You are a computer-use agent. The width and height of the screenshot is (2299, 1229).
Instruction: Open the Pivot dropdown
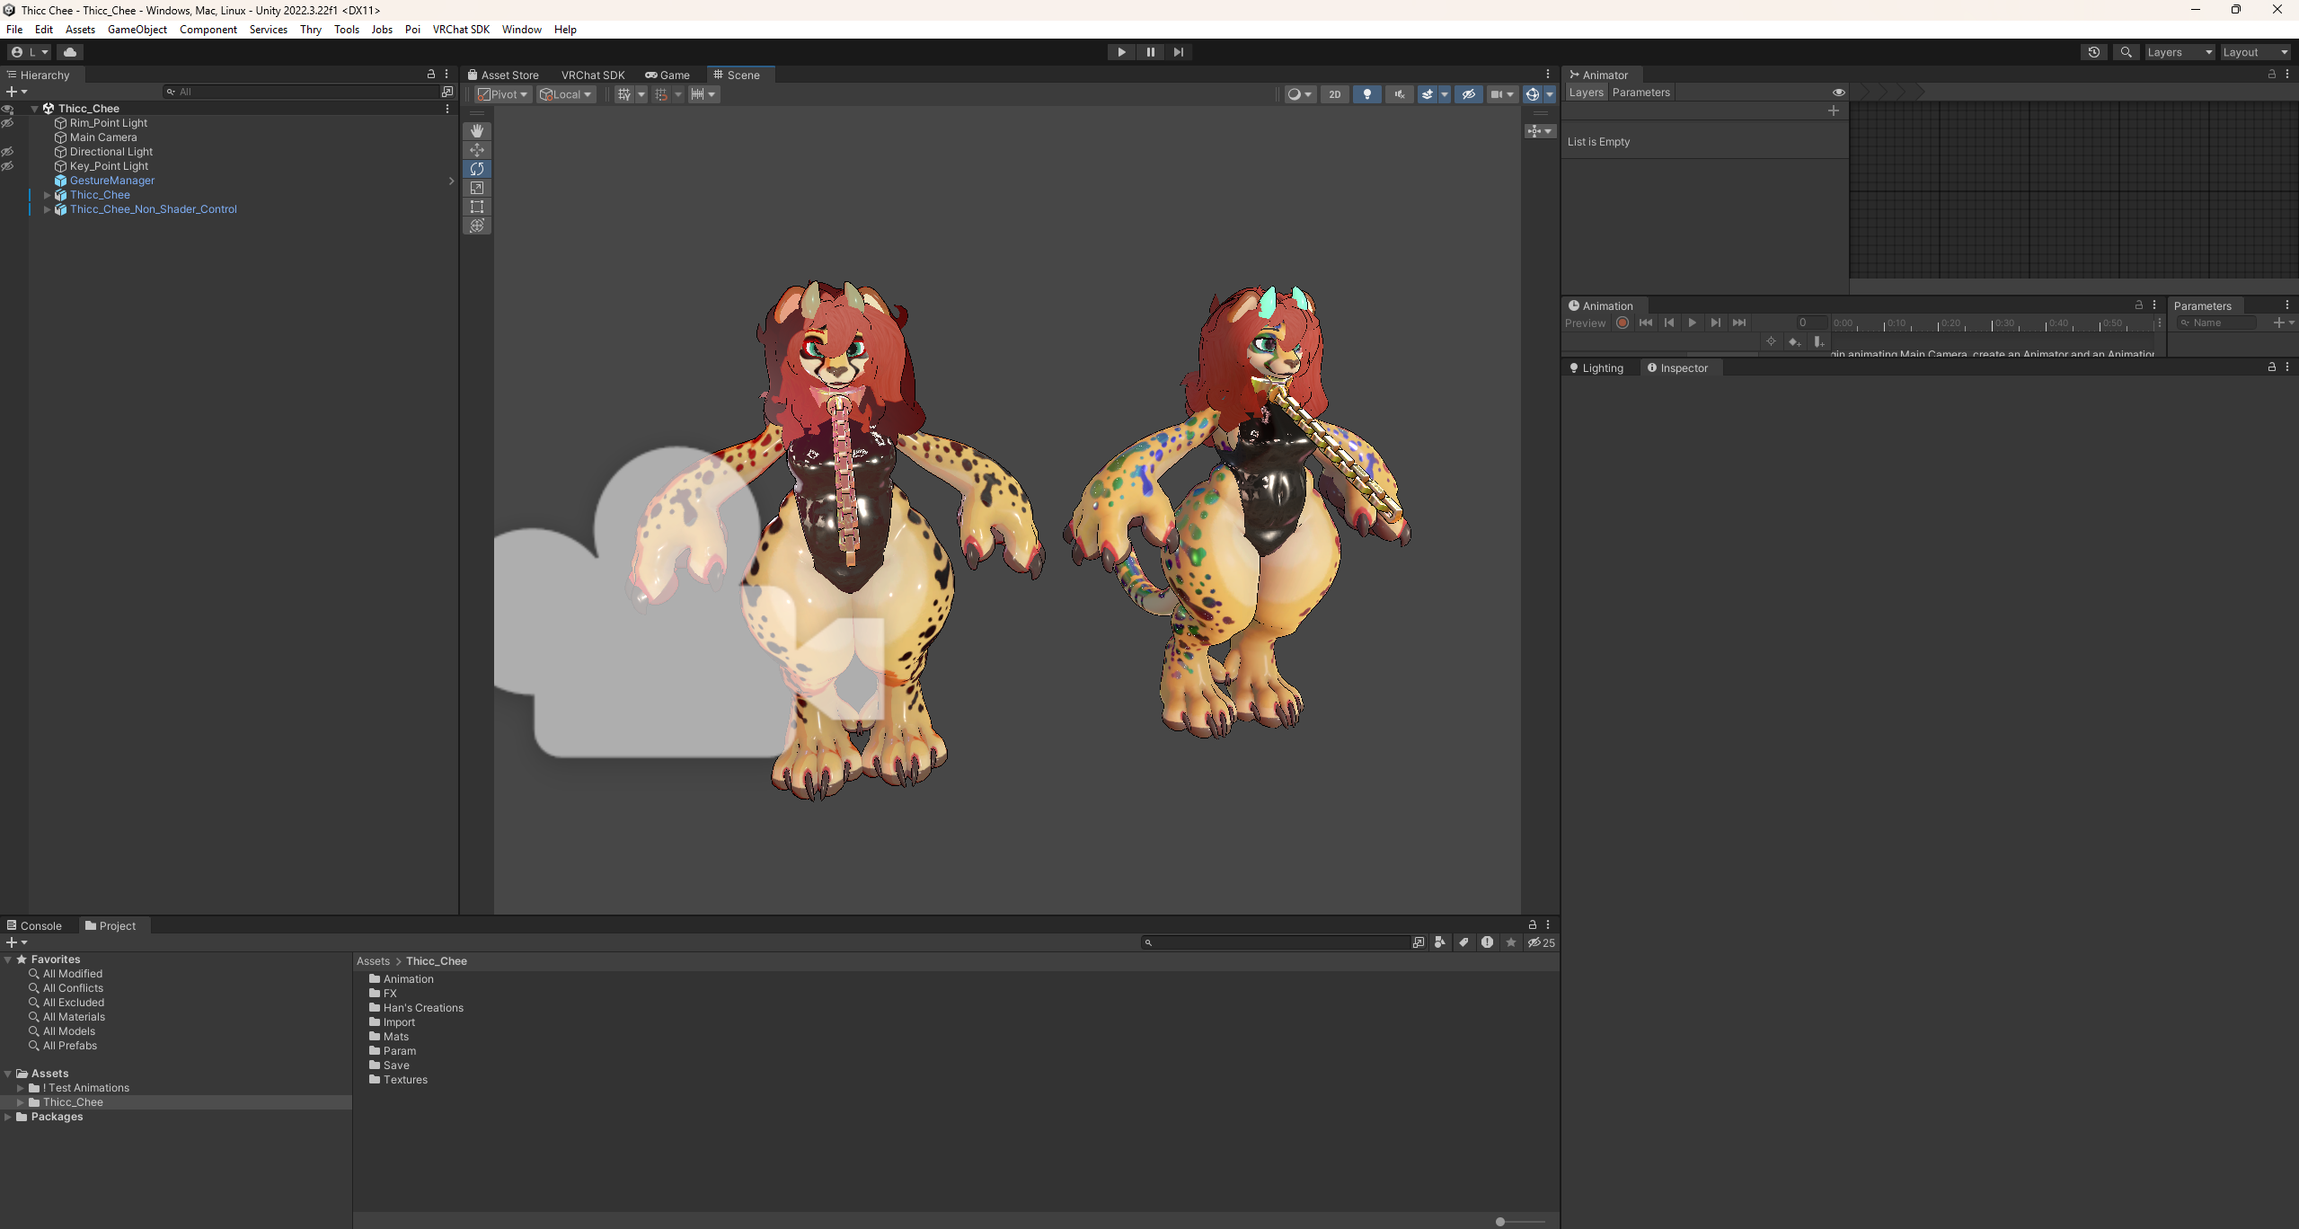(x=502, y=94)
